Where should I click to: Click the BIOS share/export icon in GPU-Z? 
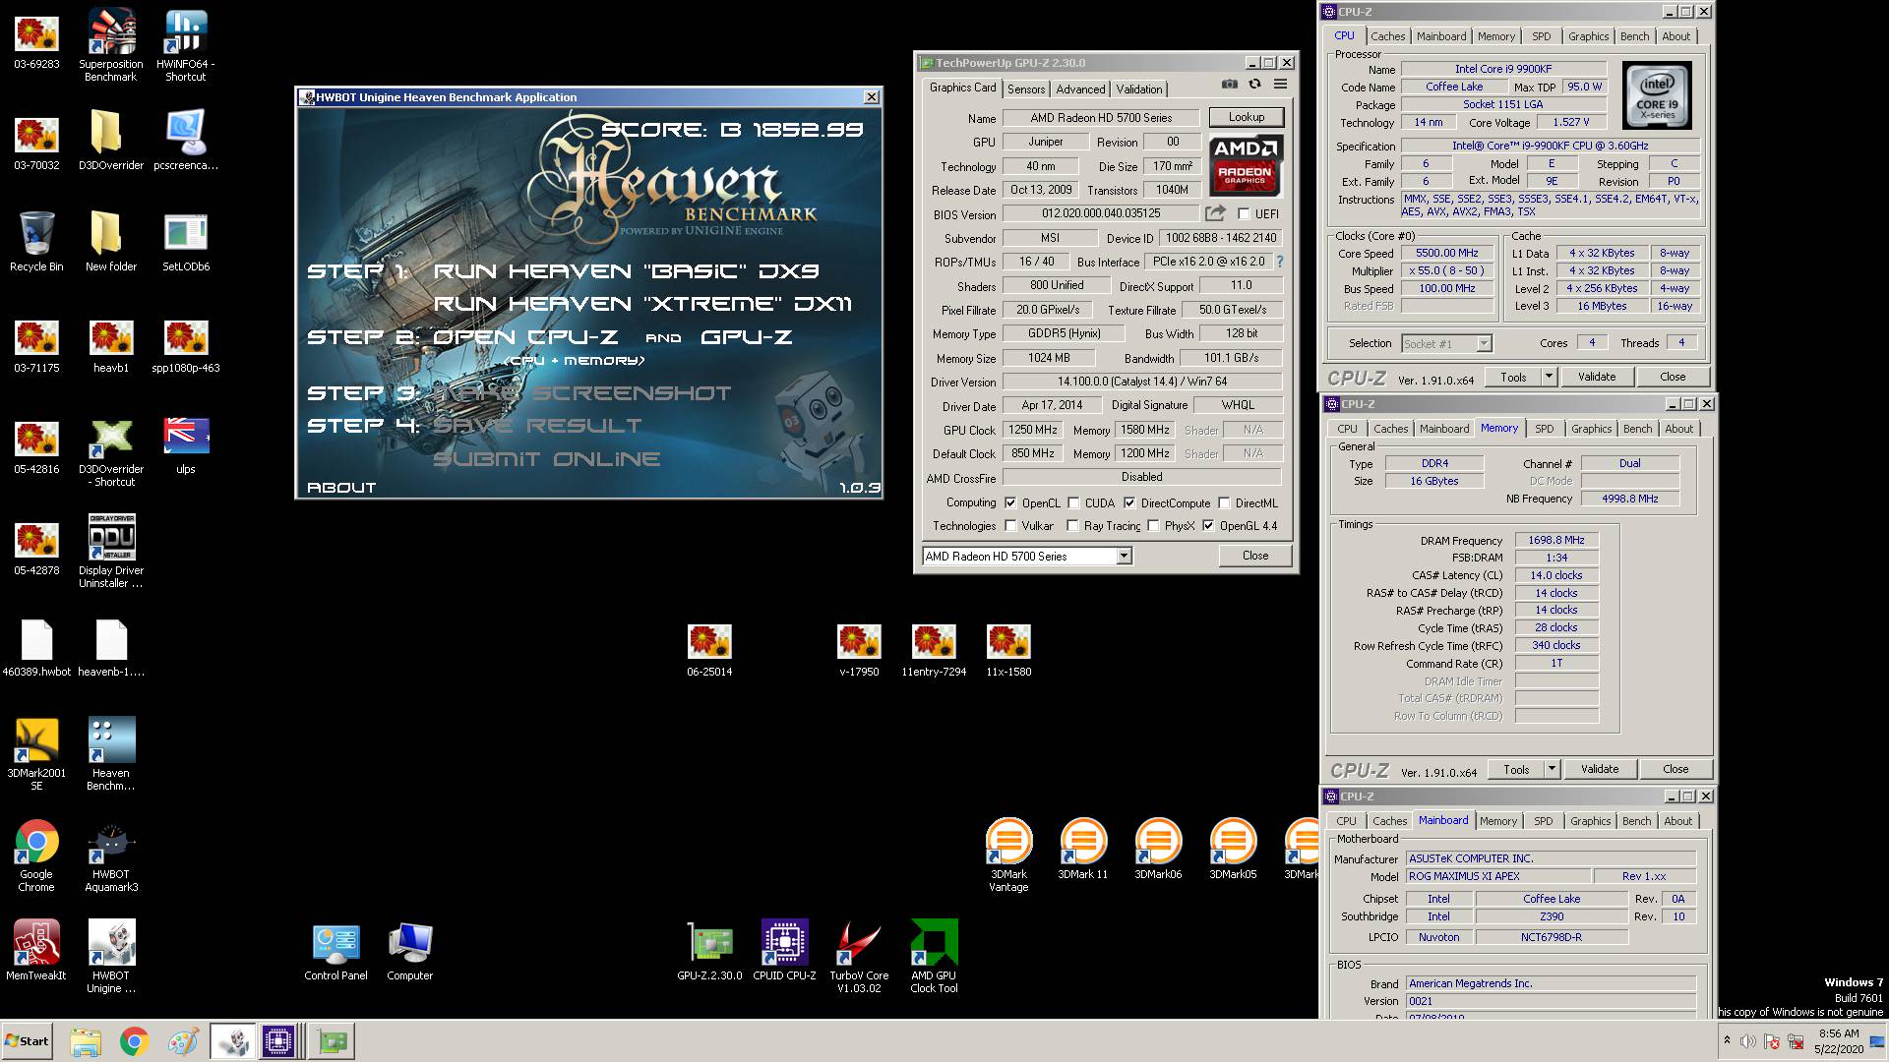click(1216, 213)
